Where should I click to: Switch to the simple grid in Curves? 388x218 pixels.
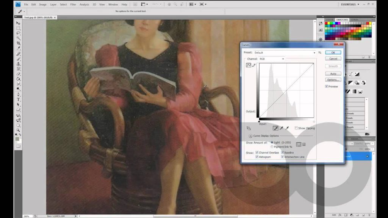[x=299, y=144]
